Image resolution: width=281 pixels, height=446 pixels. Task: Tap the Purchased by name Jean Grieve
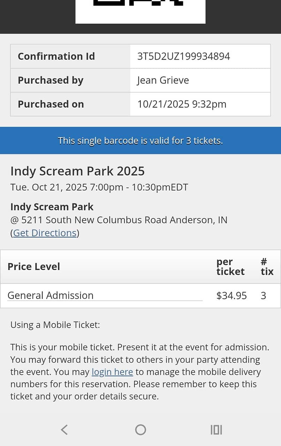click(x=163, y=80)
